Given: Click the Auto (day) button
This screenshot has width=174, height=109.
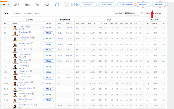Looking at the screenshot, I should pyautogui.click(x=159, y=5).
